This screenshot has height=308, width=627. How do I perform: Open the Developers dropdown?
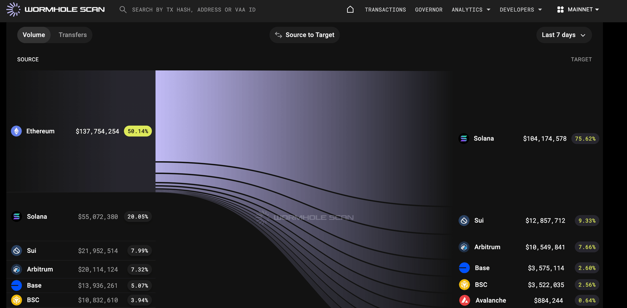[x=520, y=9]
